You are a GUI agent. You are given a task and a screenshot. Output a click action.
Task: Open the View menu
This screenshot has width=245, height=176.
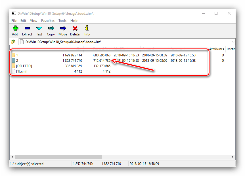33,21
